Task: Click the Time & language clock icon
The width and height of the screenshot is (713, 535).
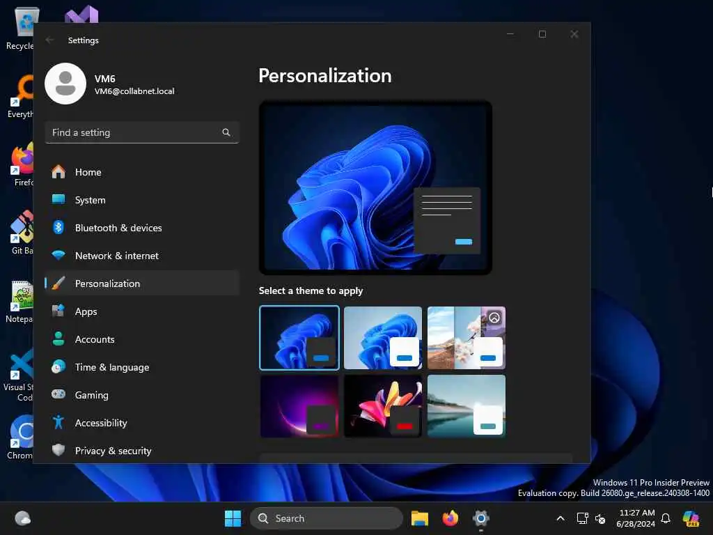Action: [58, 366]
